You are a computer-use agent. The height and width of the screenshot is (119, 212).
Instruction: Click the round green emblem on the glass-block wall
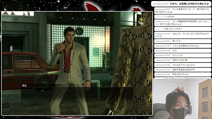pyautogui.click(x=79, y=31)
